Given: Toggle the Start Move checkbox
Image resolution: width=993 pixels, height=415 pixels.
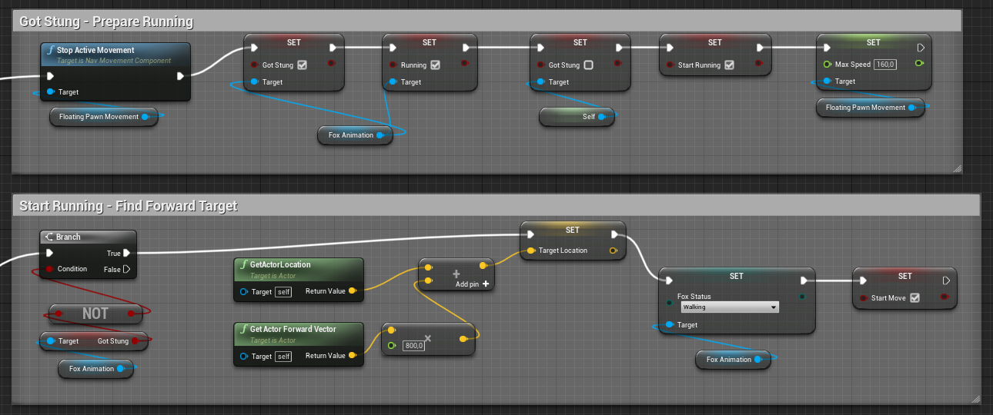Looking at the screenshot, I should [x=914, y=298].
